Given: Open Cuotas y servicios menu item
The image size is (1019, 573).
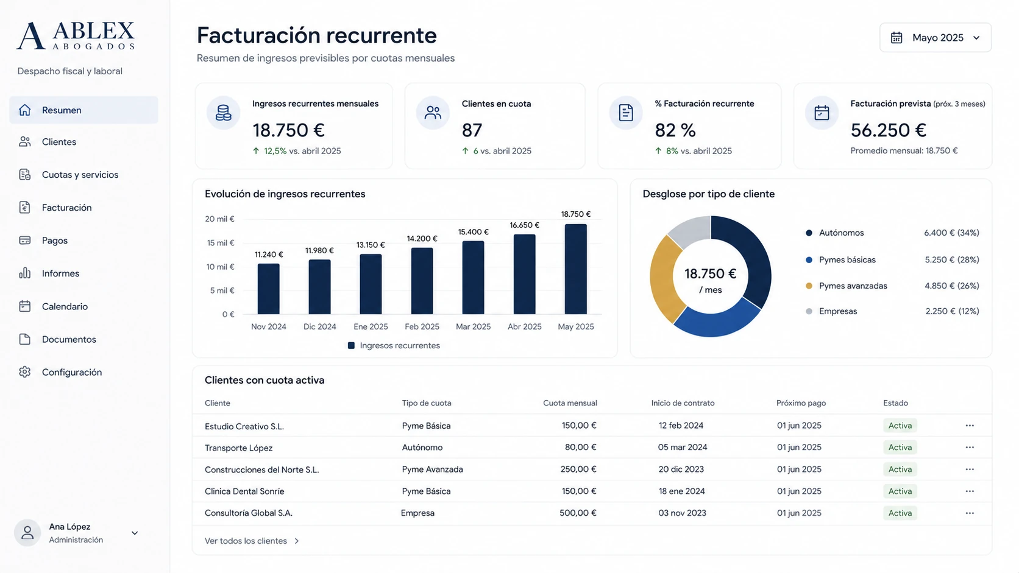Looking at the screenshot, I should click(83, 175).
